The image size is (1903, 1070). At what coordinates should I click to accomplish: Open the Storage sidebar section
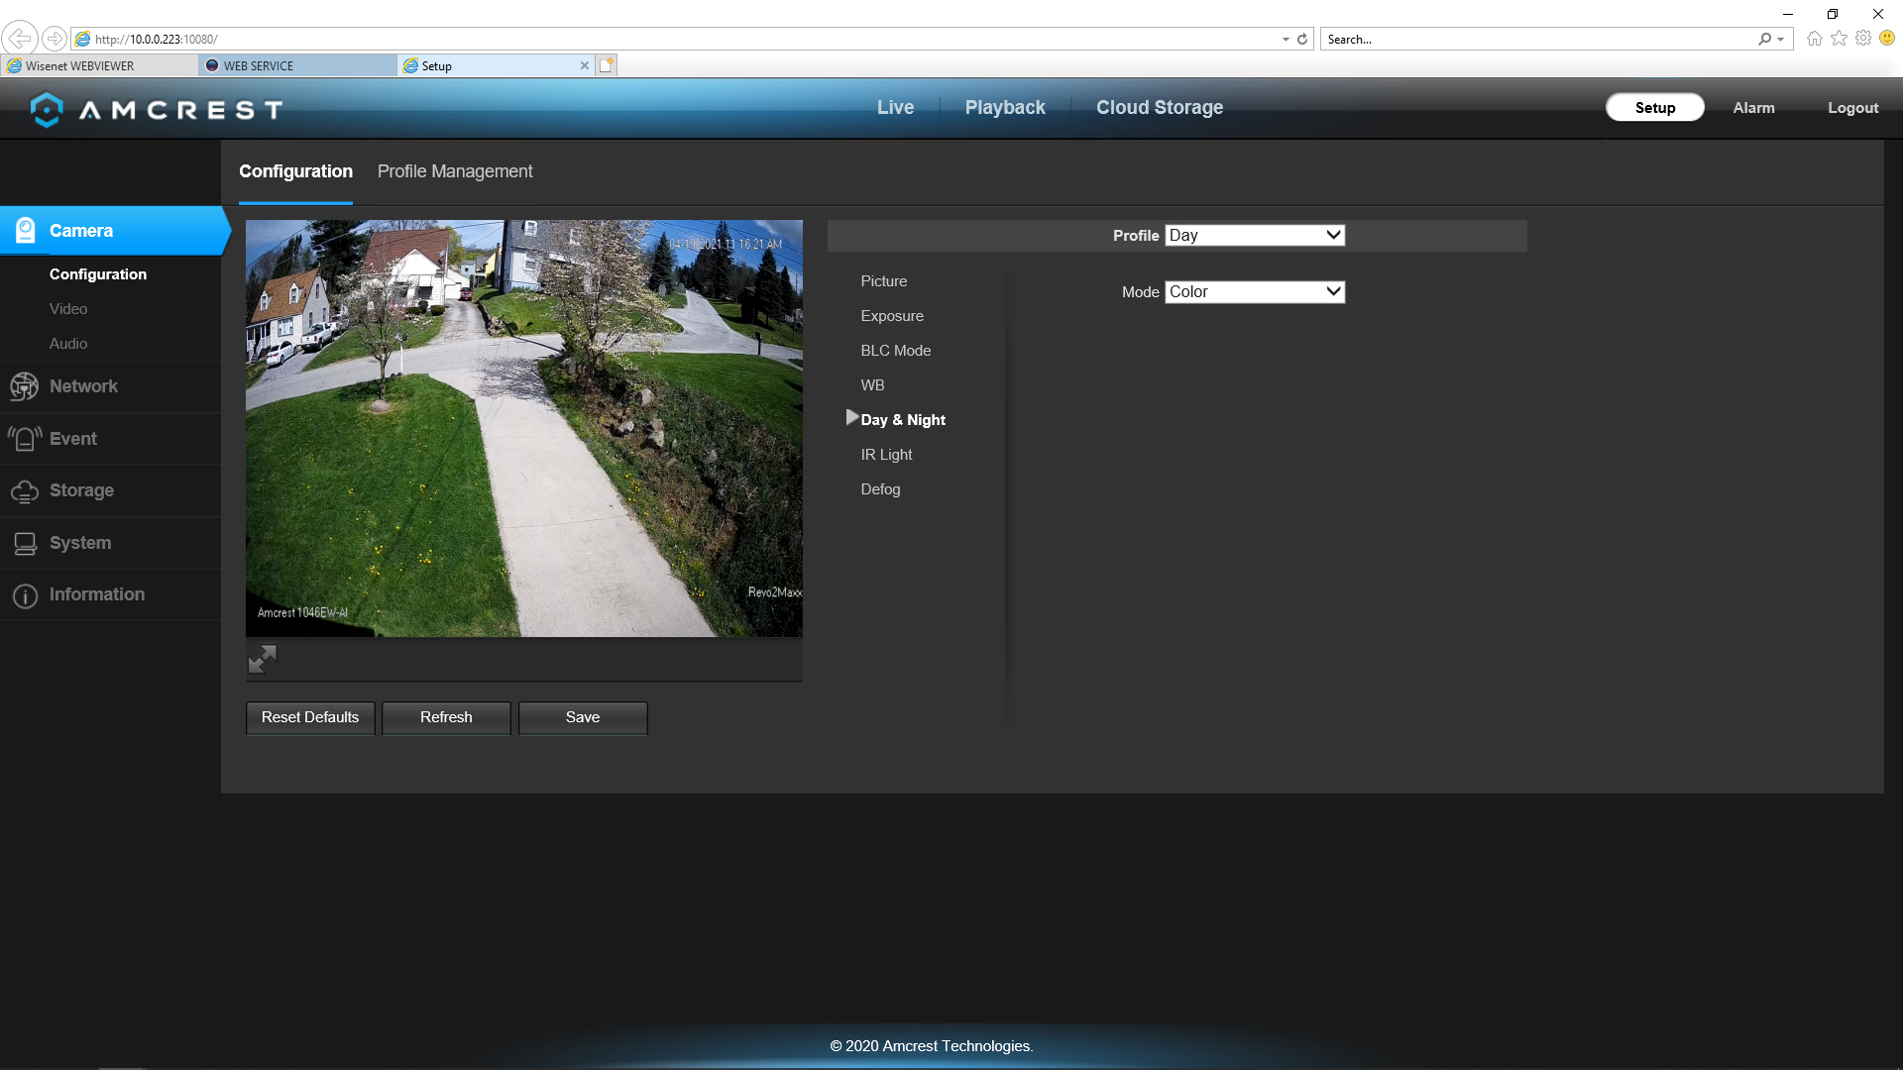110,490
